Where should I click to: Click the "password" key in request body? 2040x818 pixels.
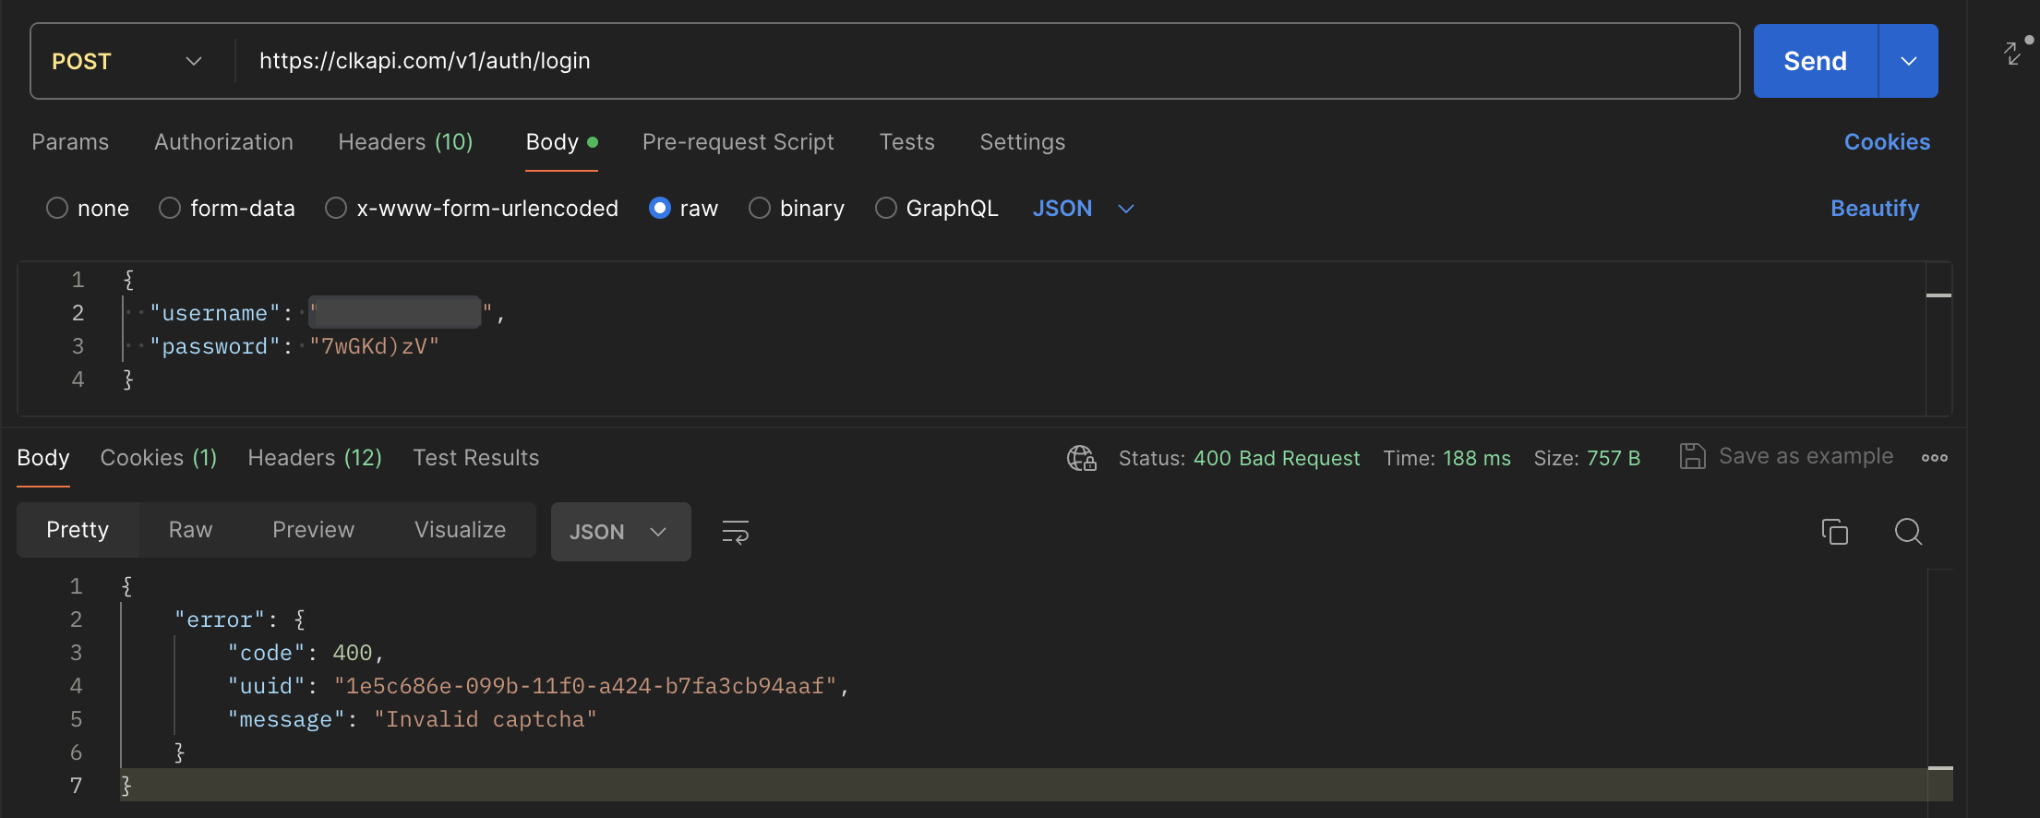tap(215, 346)
